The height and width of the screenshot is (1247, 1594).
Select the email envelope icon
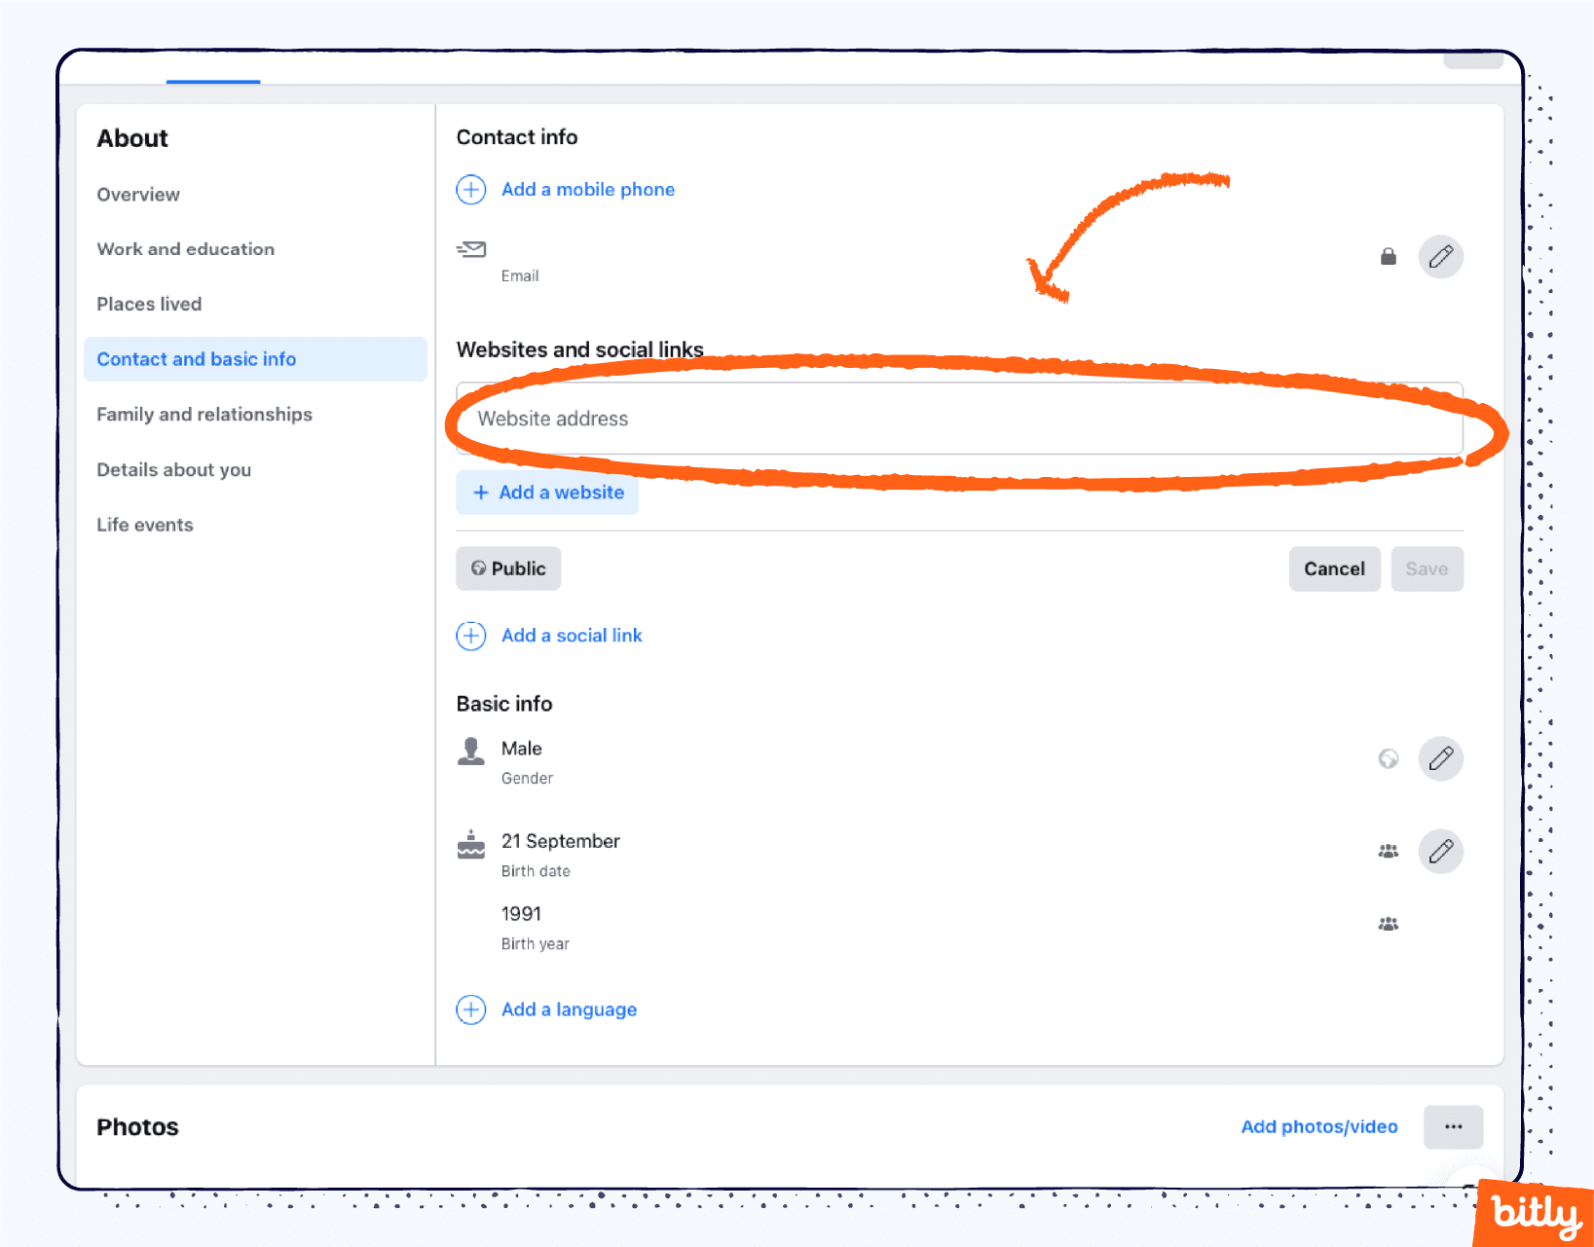(x=471, y=249)
